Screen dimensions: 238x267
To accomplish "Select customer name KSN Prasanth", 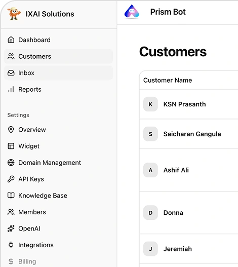I will coord(184,104).
